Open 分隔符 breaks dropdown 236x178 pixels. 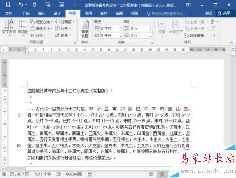tap(65, 22)
